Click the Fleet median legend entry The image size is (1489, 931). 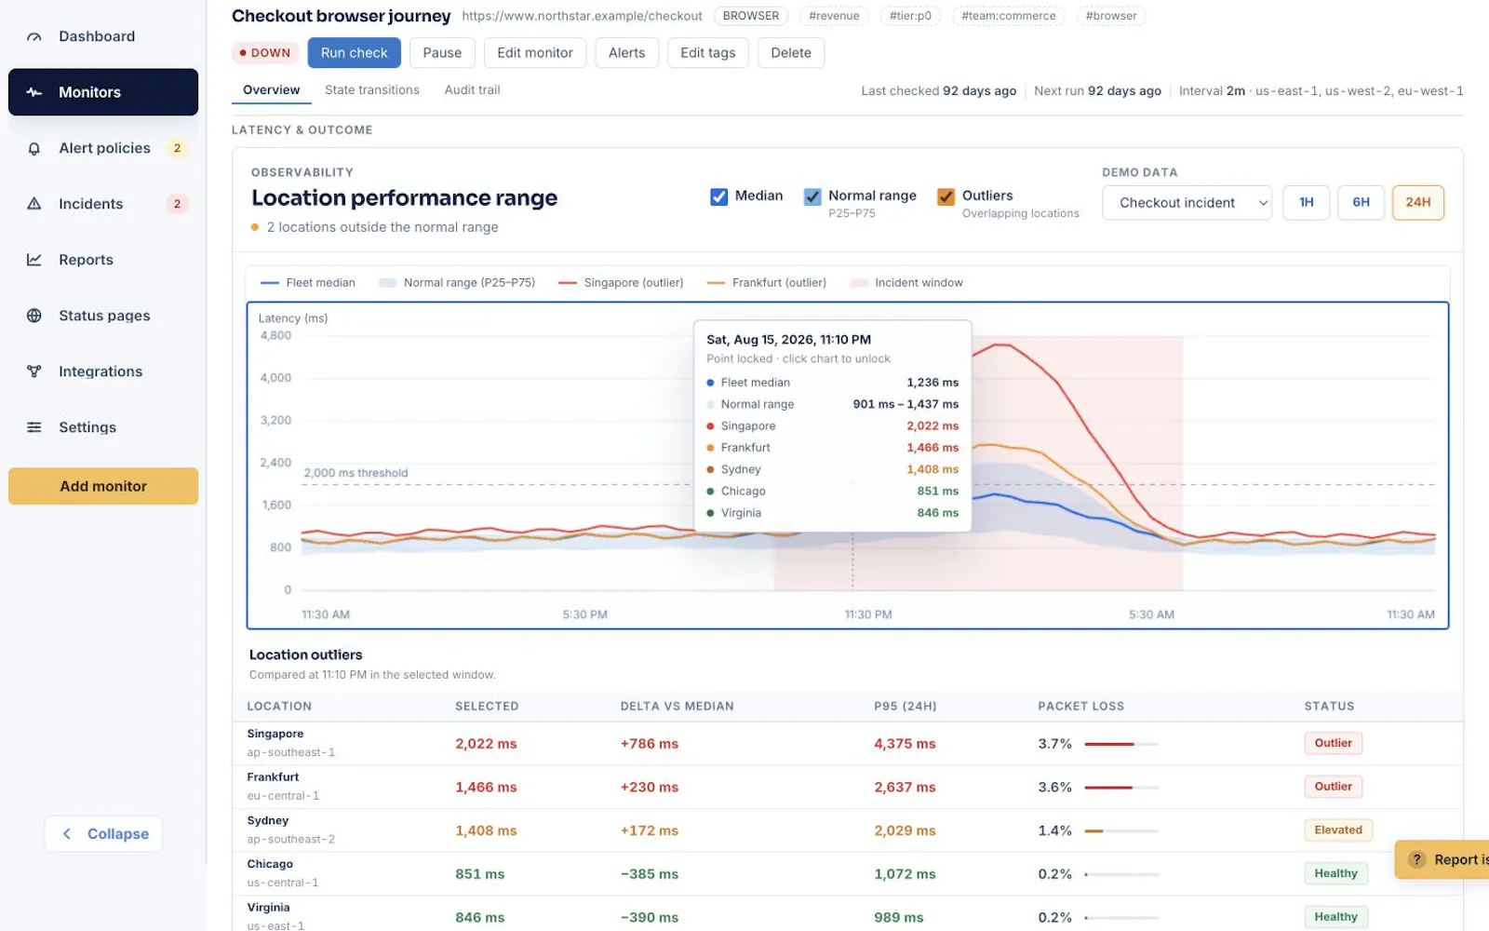(x=308, y=283)
